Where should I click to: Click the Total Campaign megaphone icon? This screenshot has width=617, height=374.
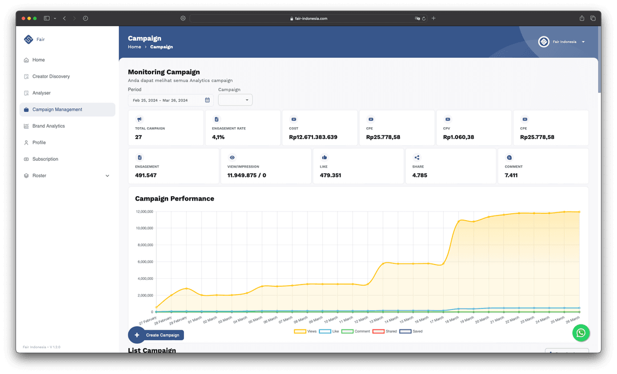[x=139, y=119]
